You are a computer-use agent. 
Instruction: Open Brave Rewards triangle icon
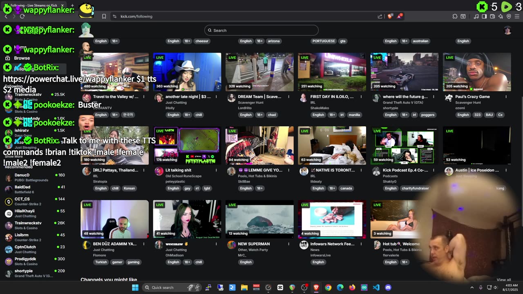[x=400, y=16]
